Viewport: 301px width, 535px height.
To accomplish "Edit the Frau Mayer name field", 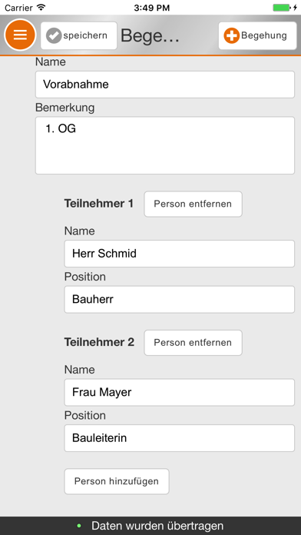I will tap(180, 392).
